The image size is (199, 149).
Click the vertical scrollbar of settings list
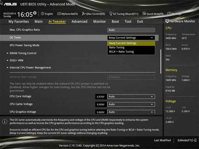pyautogui.click(x=161, y=61)
